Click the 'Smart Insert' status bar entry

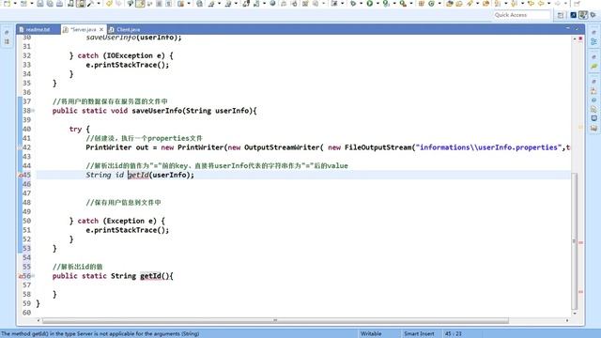pos(419,334)
